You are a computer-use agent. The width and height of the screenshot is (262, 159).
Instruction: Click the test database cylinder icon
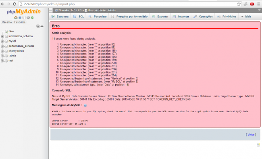(6, 61)
